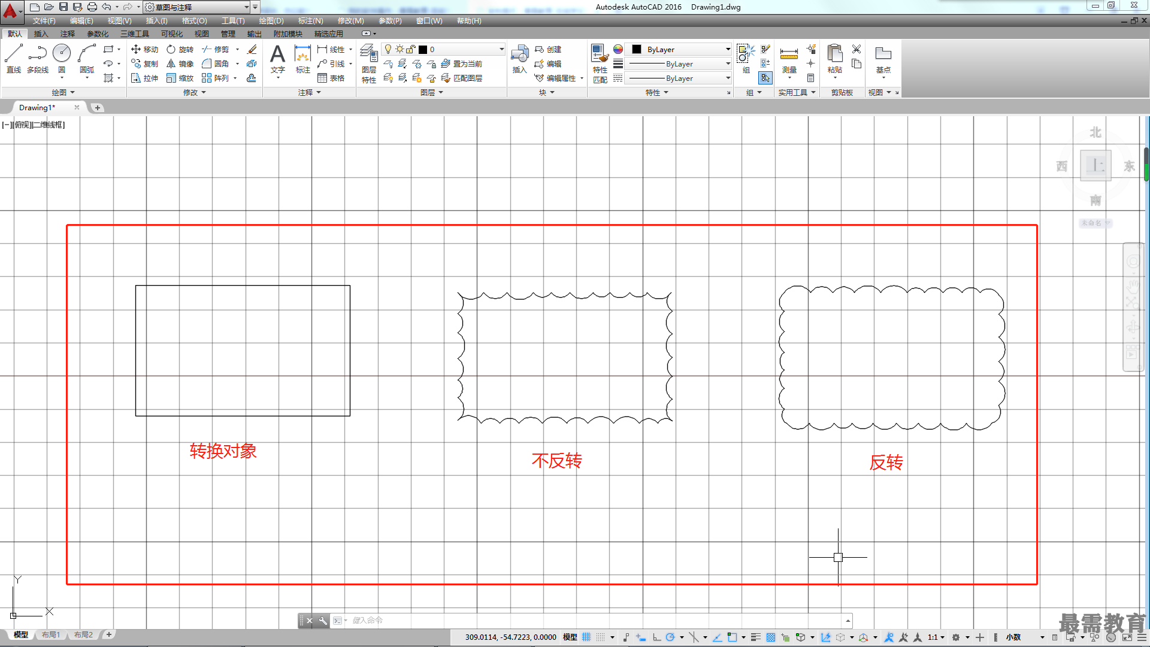The width and height of the screenshot is (1150, 647).
Task: Toggle the layer lightbulb on/off icon
Action: point(388,49)
